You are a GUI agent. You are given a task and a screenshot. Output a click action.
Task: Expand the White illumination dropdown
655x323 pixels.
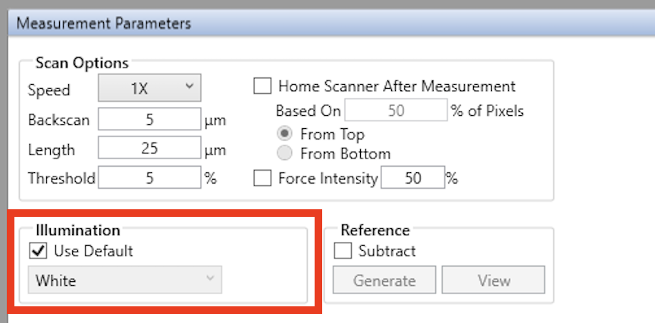click(125, 281)
